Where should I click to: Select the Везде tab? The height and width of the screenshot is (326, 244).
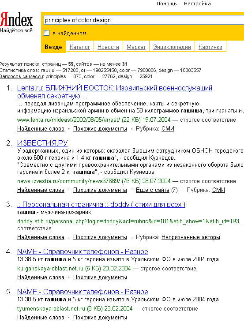(53, 47)
